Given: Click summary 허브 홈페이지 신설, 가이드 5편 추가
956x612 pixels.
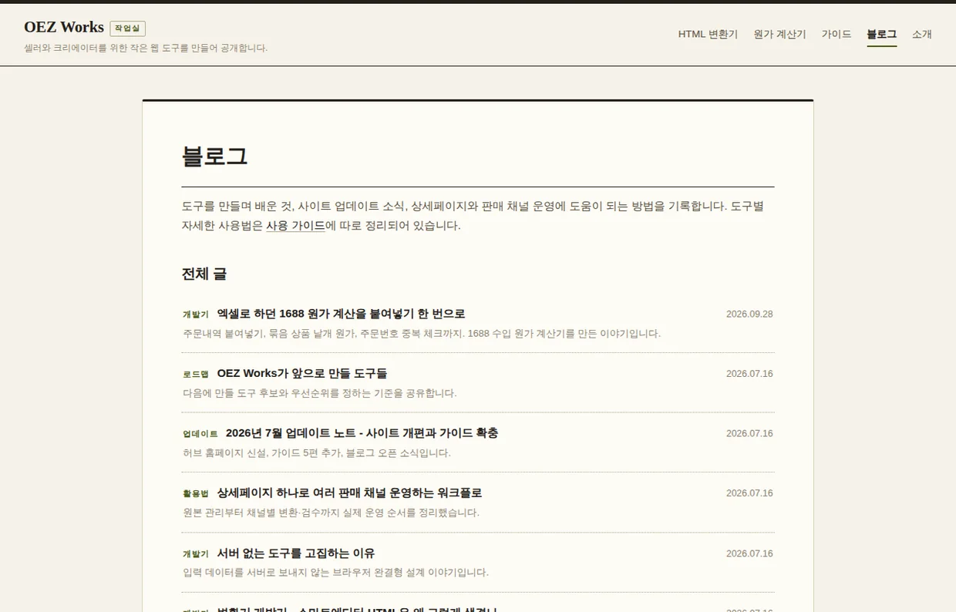Looking at the screenshot, I should [317, 453].
